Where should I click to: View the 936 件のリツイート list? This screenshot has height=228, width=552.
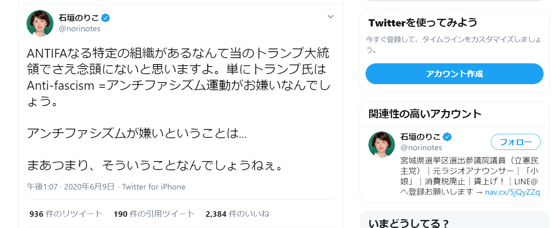click(66, 214)
